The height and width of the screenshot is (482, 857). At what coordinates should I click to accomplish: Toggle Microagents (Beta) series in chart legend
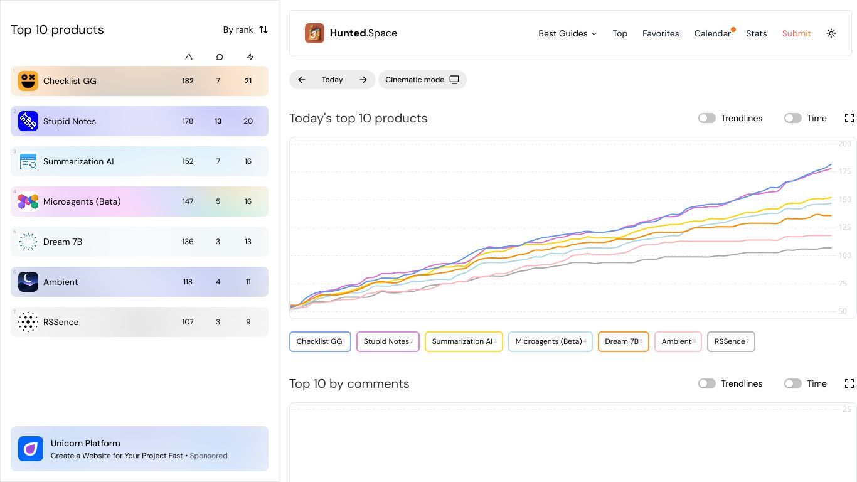(550, 341)
